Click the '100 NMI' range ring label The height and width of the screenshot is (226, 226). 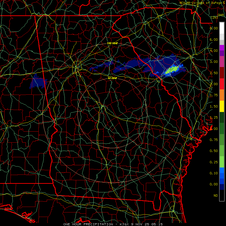pos(112,43)
